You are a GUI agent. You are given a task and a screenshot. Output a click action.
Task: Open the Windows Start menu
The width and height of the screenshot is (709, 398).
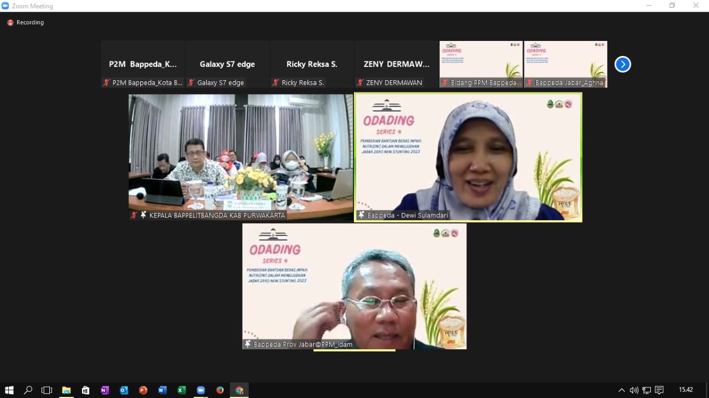click(x=9, y=390)
